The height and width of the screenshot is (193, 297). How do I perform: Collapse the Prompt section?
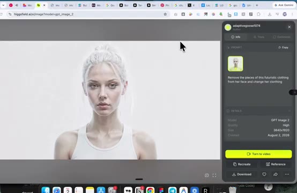235,47
